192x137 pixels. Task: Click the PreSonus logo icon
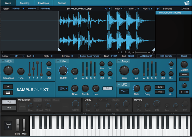pyautogui.click(x=187, y=3)
